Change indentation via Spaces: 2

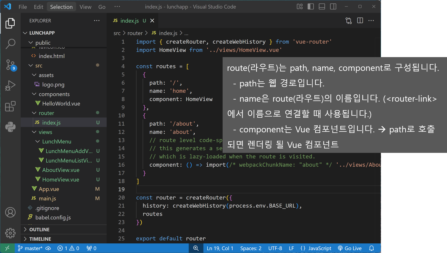point(251,248)
